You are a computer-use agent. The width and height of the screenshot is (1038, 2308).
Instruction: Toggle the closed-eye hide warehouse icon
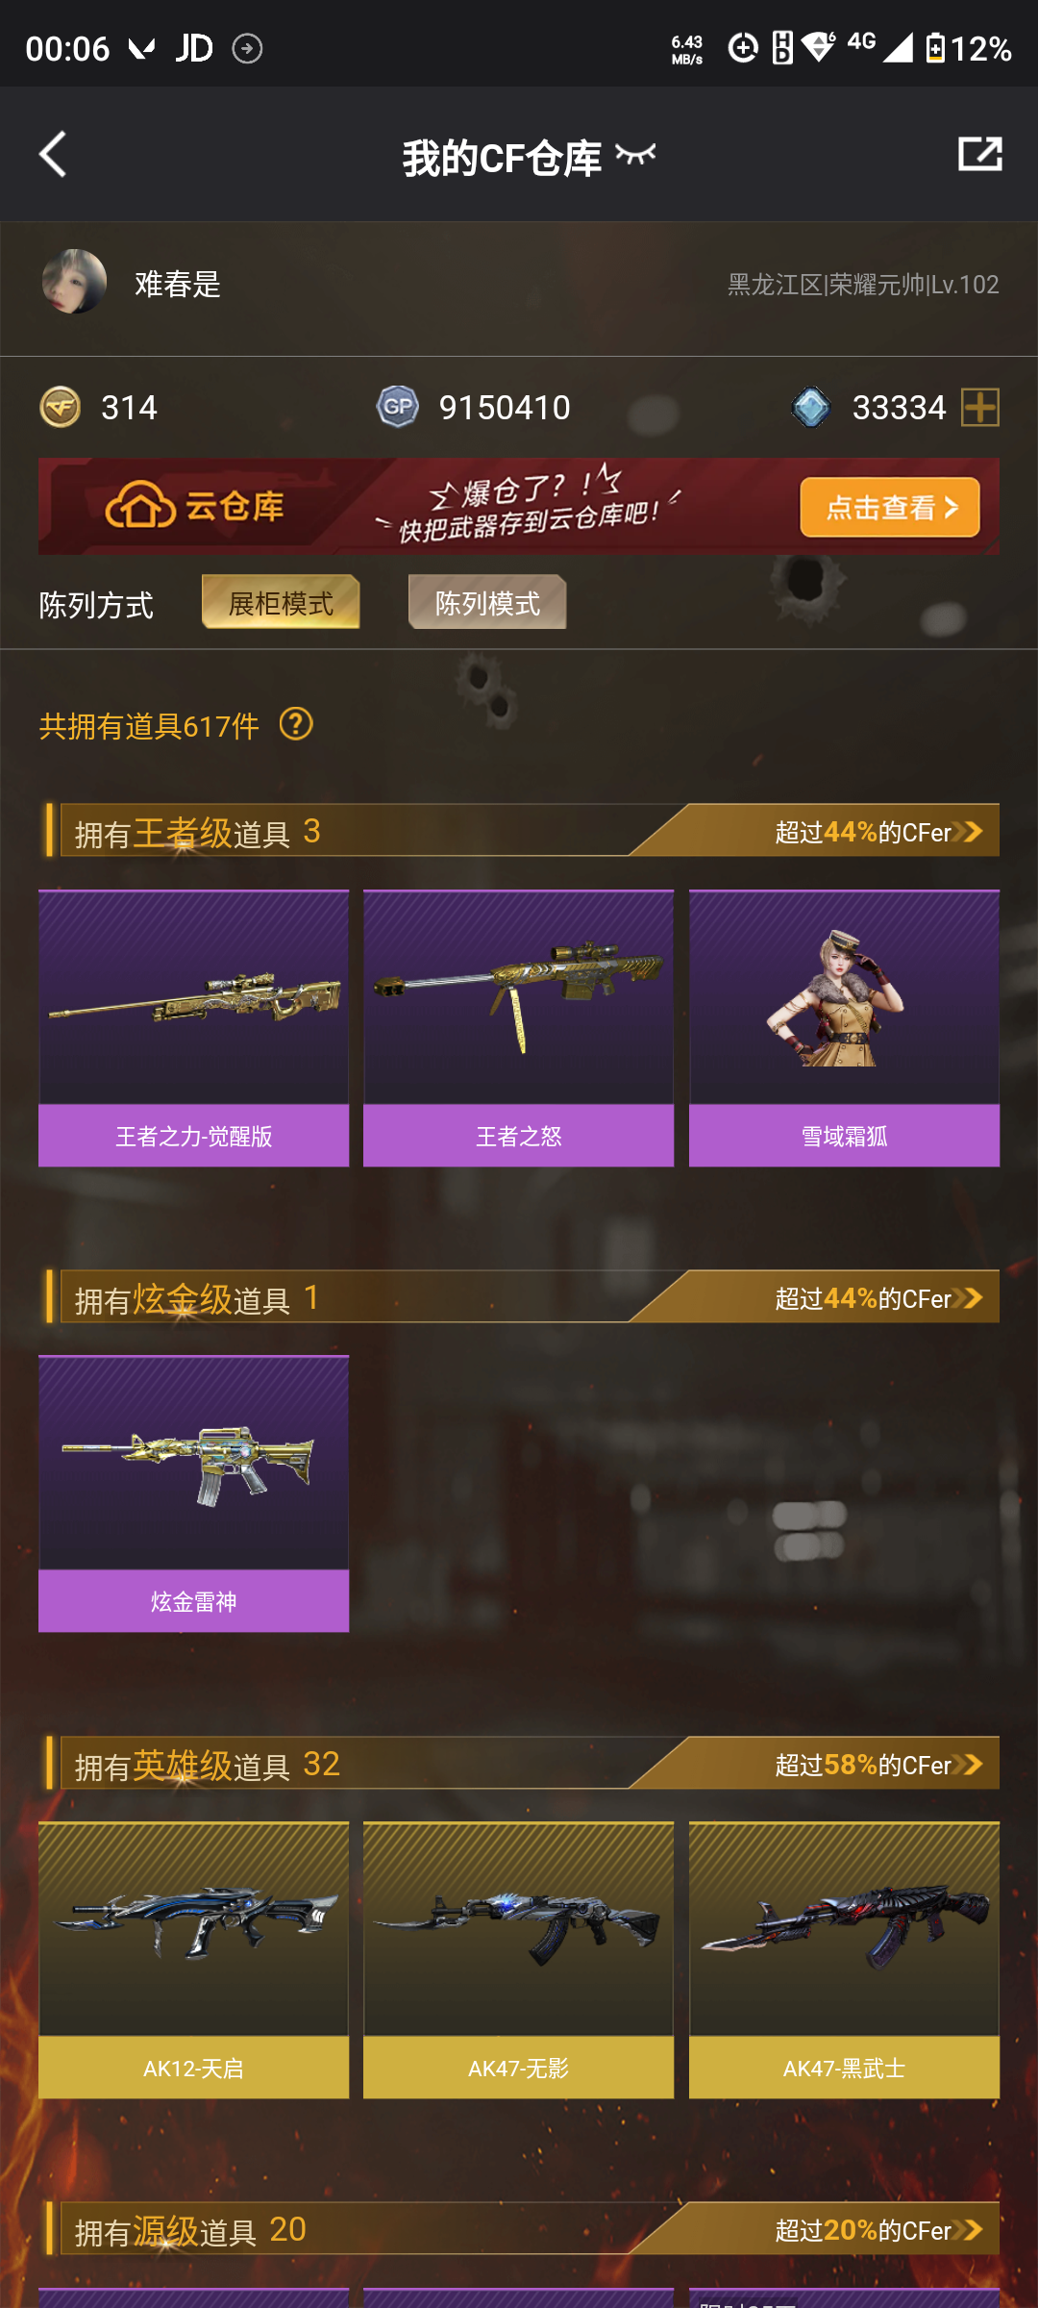coord(635,154)
